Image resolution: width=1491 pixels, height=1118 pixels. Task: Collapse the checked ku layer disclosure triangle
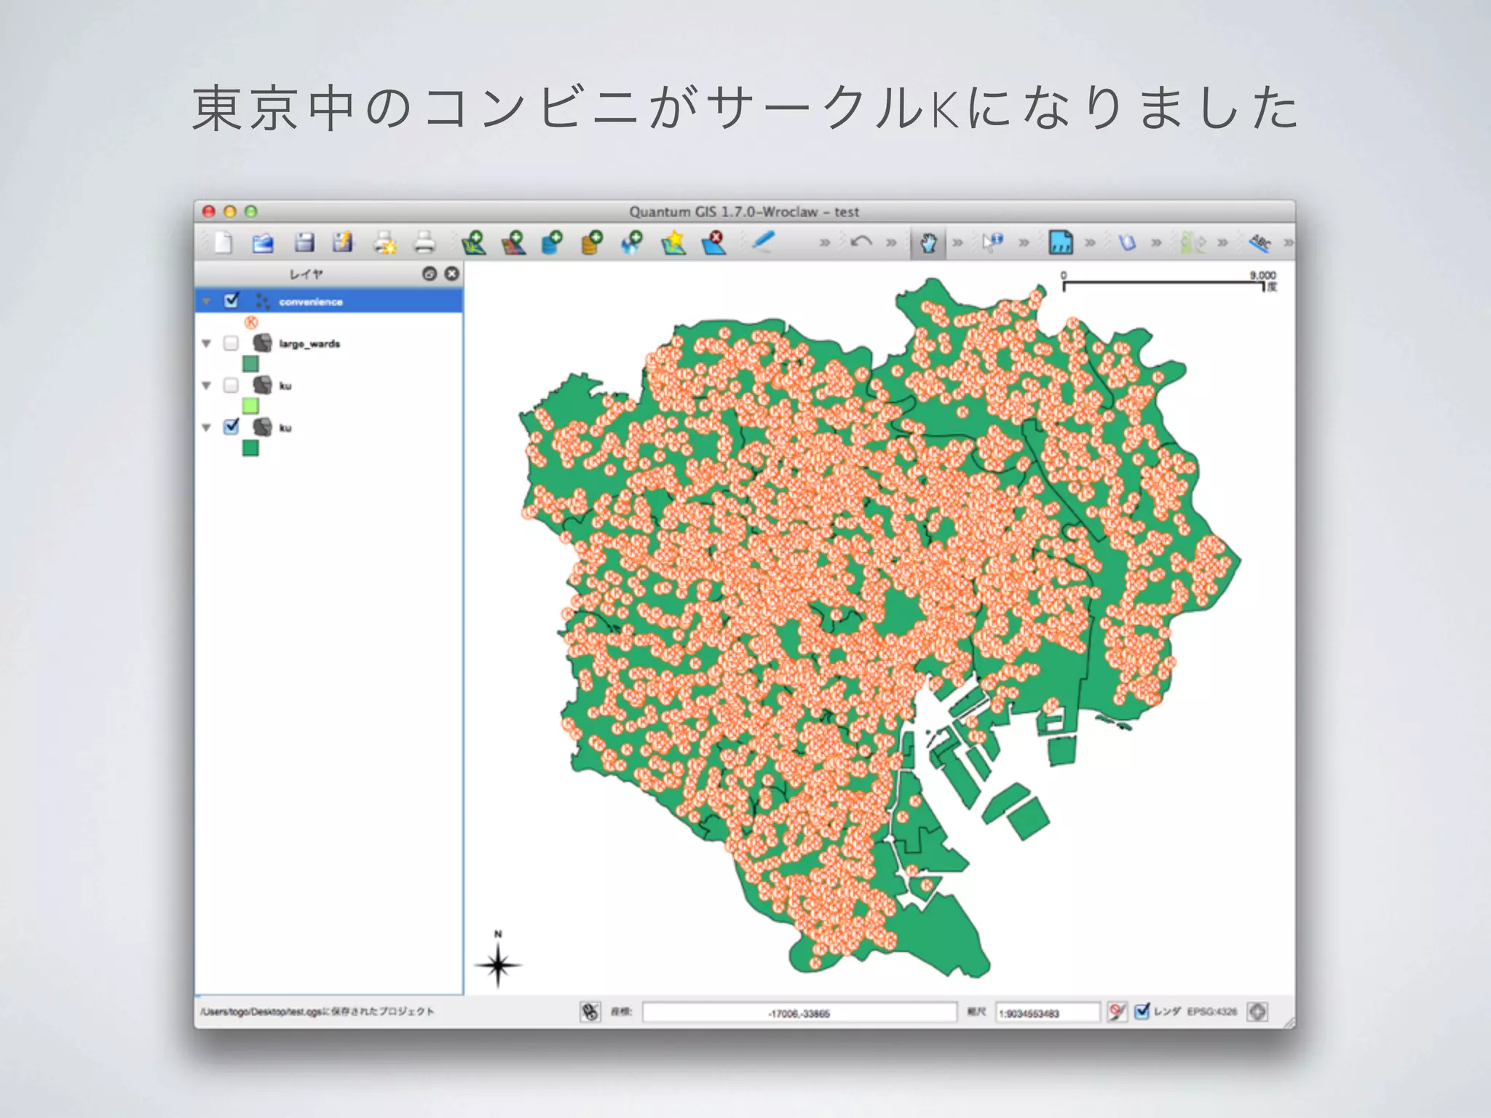click(207, 428)
